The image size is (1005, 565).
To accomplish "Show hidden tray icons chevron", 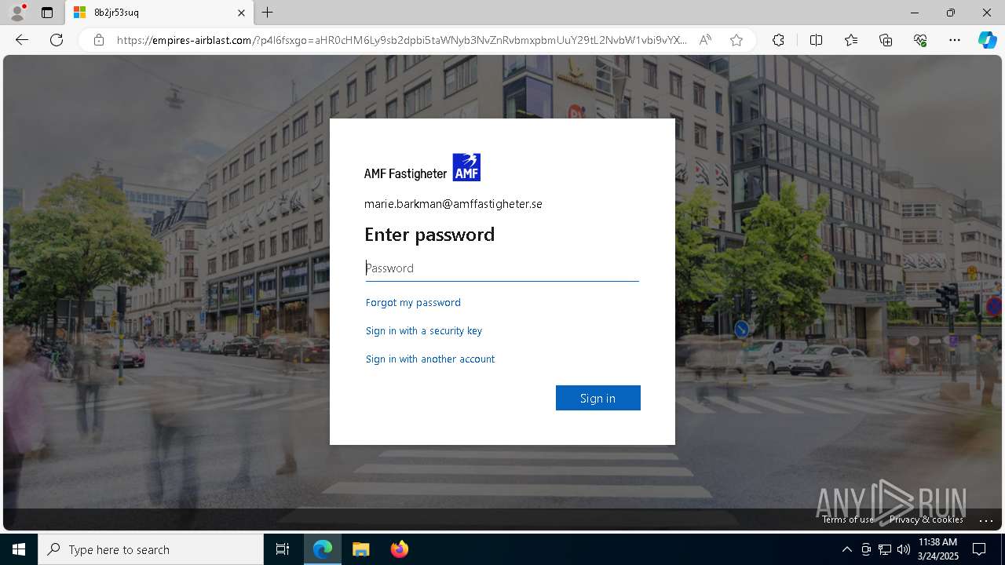I will (846, 549).
